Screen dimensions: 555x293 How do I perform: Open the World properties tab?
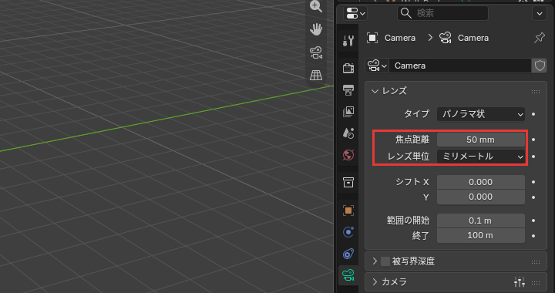(348, 155)
